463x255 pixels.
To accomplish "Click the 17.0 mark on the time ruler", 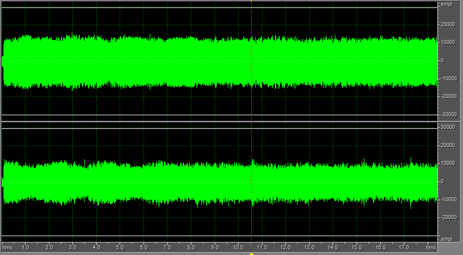I will 404,248.
